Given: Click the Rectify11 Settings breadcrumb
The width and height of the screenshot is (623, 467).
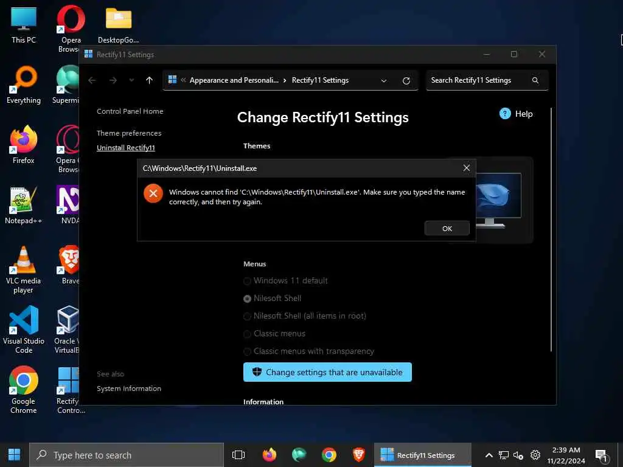Looking at the screenshot, I should (x=320, y=80).
